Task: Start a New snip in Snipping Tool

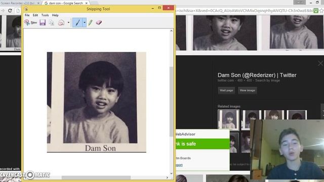Action: click(x=30, y=22)
